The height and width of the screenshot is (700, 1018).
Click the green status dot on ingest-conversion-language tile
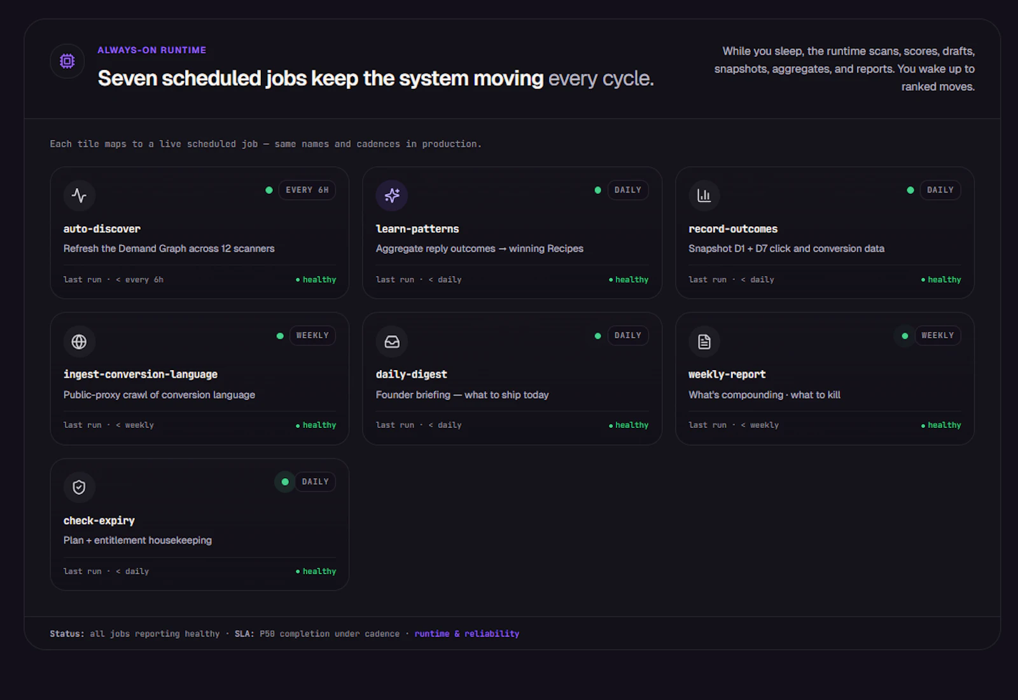[x=280, y=336]
